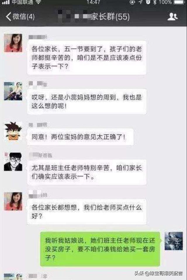Tap the alarm clock status icon

click(x=148, y=2)
